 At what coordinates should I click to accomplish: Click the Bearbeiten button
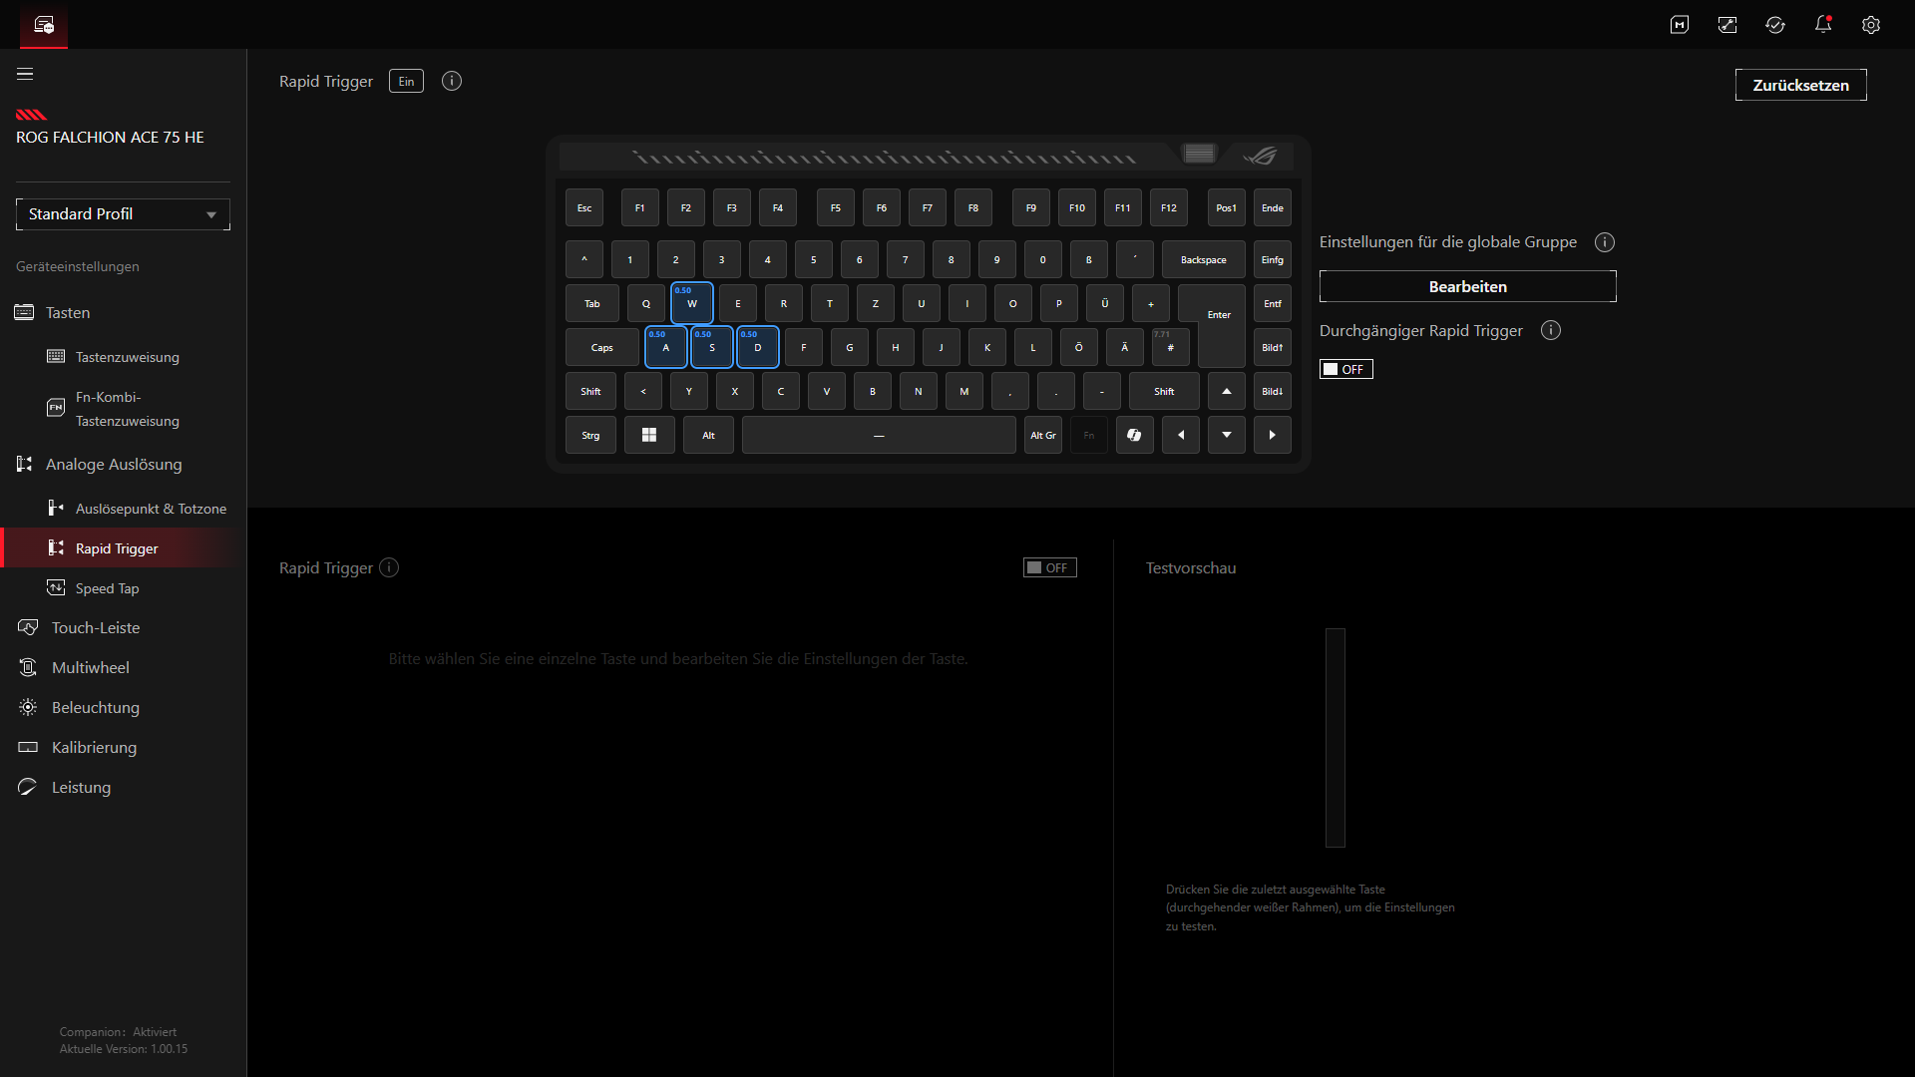pos(1467,287)
